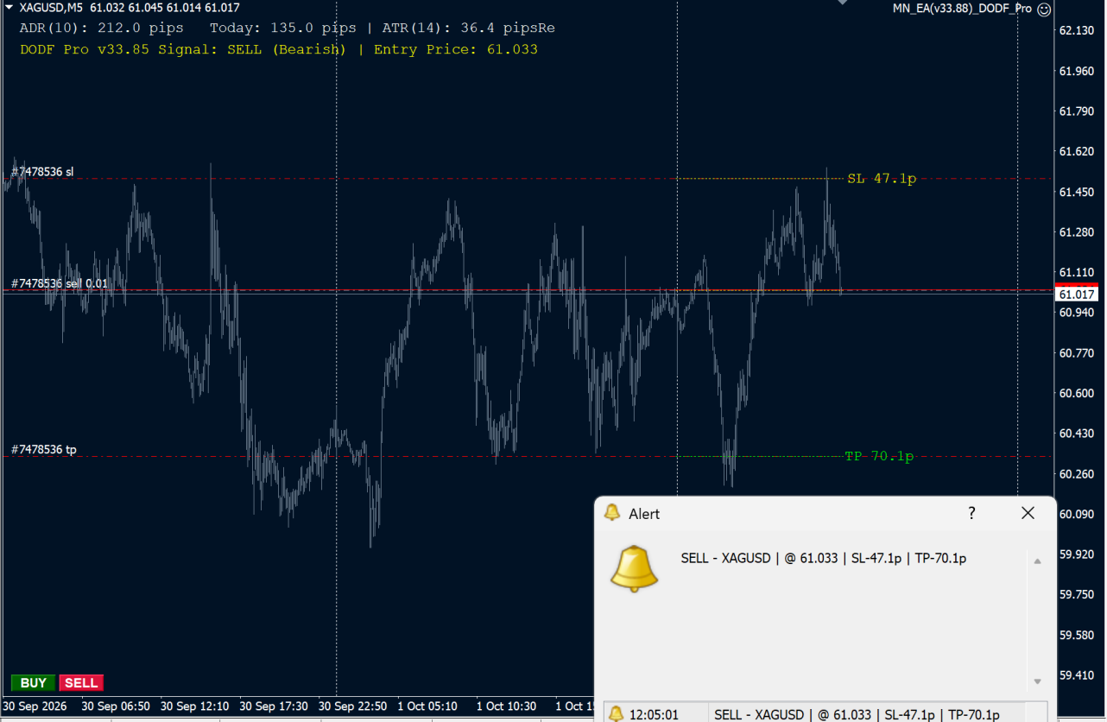The width and height of the screenshot is (1107, 722).
Task: Click the Alert dialog title text
Action: [x=644, y=514]
